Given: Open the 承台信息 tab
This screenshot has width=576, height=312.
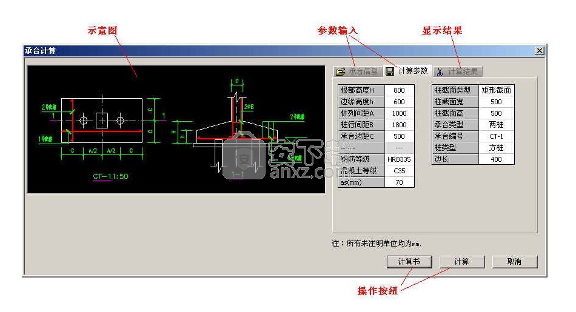Looking at the screenshot, I should click(358, 71).
